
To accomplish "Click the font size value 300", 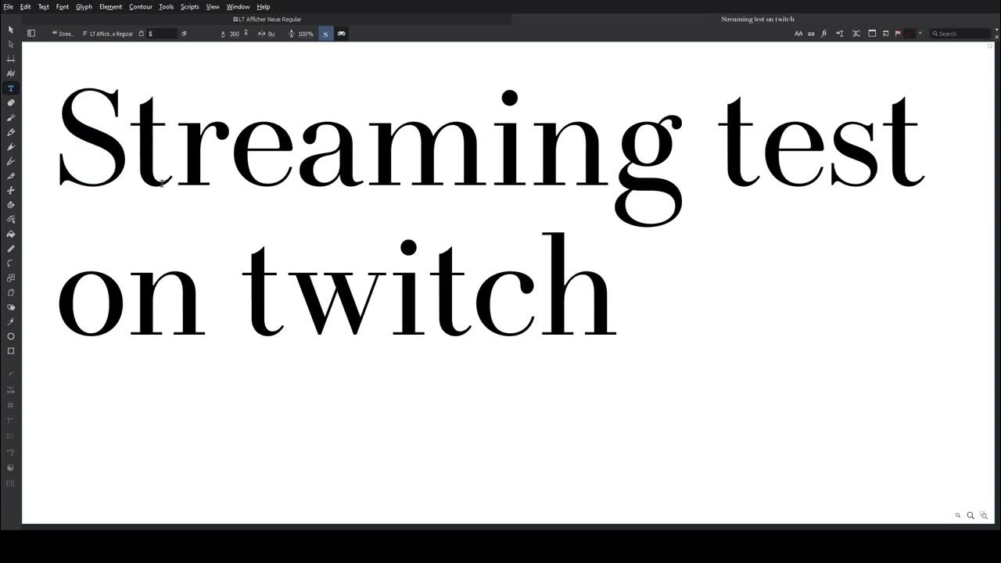I will [x=234, y=34].
